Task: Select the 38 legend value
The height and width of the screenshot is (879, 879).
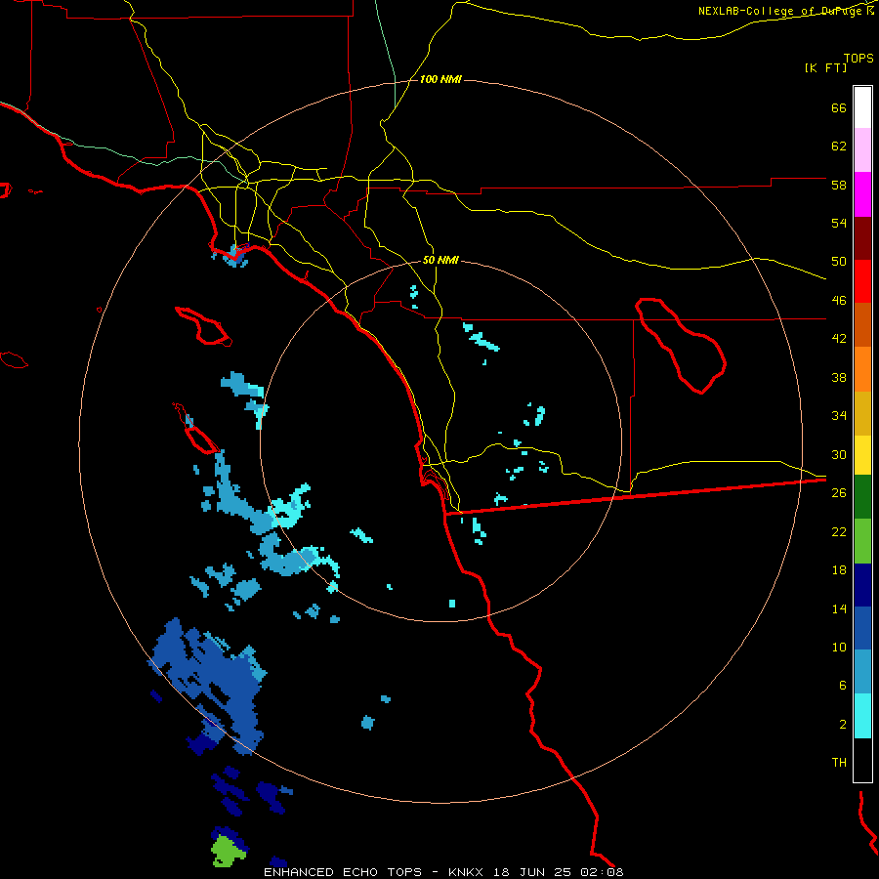Action: pyautogui.click(x=839, y=377)
